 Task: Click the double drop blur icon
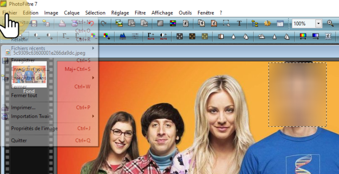[x=246, y=36]
